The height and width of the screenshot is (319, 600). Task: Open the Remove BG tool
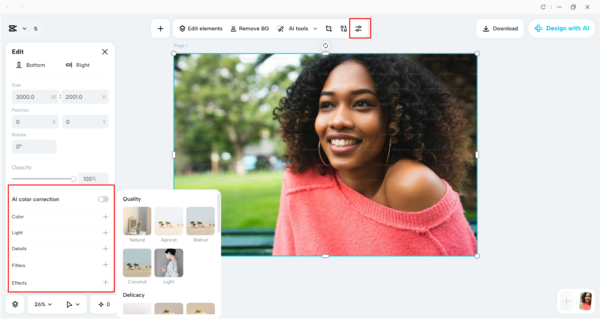pos(250,28)
